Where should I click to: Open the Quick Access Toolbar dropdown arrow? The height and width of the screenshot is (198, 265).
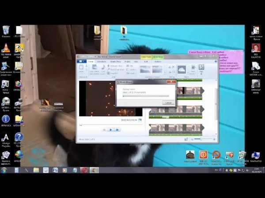pos(95,57)
